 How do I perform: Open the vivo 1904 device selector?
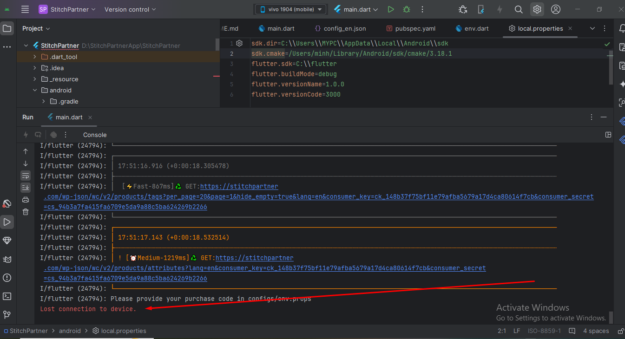click(x=291, y=9)
